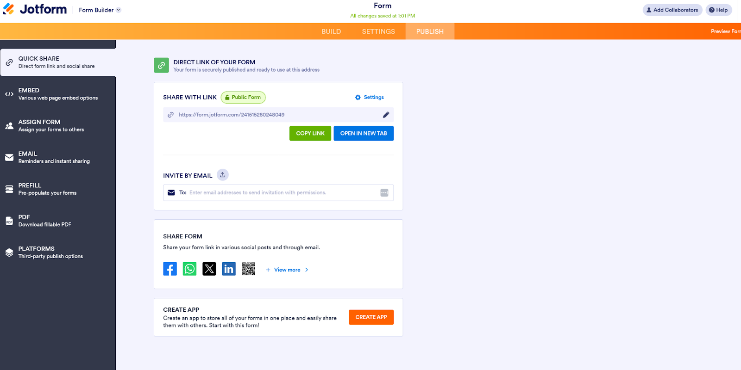
Task: Open the Help menu
Action: point(718,10)
